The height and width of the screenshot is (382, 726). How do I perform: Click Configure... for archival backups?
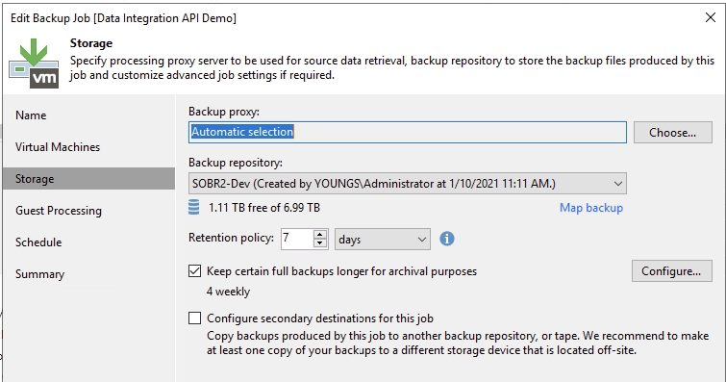672,270
